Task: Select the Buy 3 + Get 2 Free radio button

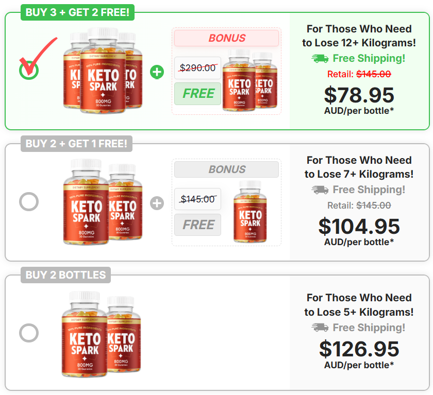Action: pyautogui.click(x=29, y=70)
